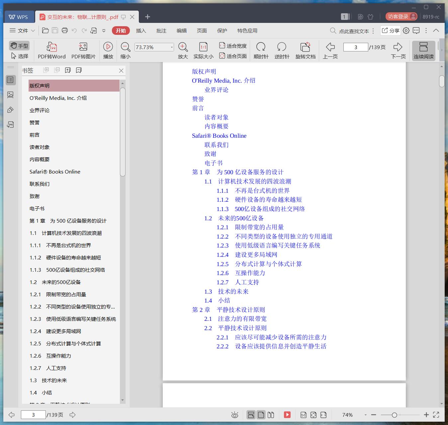Click red play button in status bar

[287, 415]
